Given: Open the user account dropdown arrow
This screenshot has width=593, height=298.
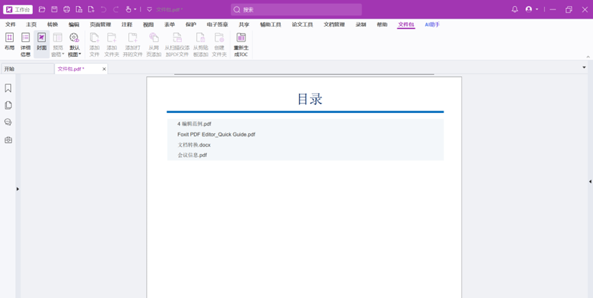Looking at the screenshot, I should pyautogui.click(x=538, y=10).
